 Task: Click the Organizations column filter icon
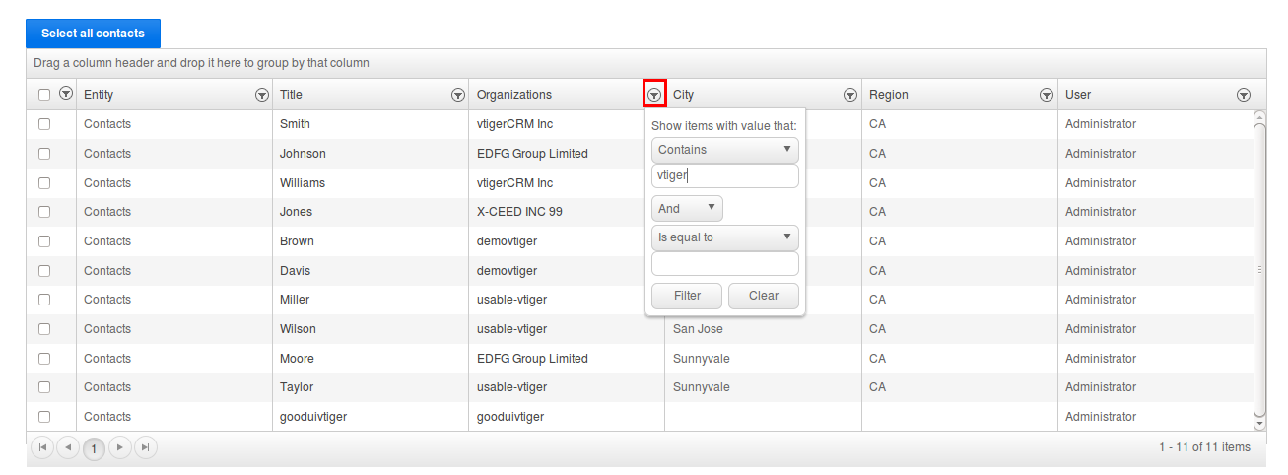(x=654, y=95)
